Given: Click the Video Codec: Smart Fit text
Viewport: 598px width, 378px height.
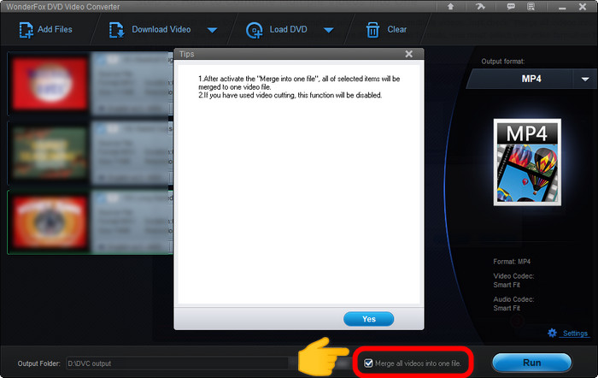Looking at the screenshot, I should [513, 281].
